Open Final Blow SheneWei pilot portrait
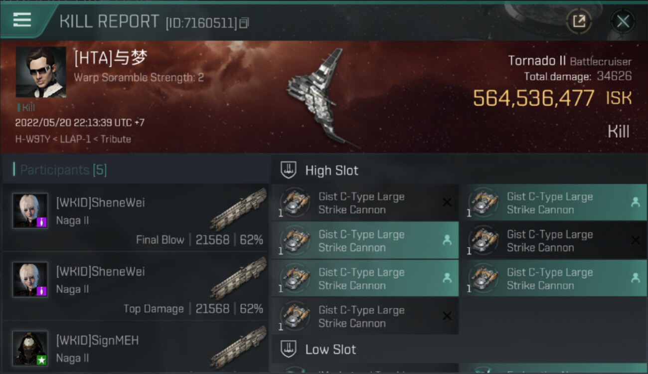Image resolution: width=648 pixels, height=374 pixels. 30,210
